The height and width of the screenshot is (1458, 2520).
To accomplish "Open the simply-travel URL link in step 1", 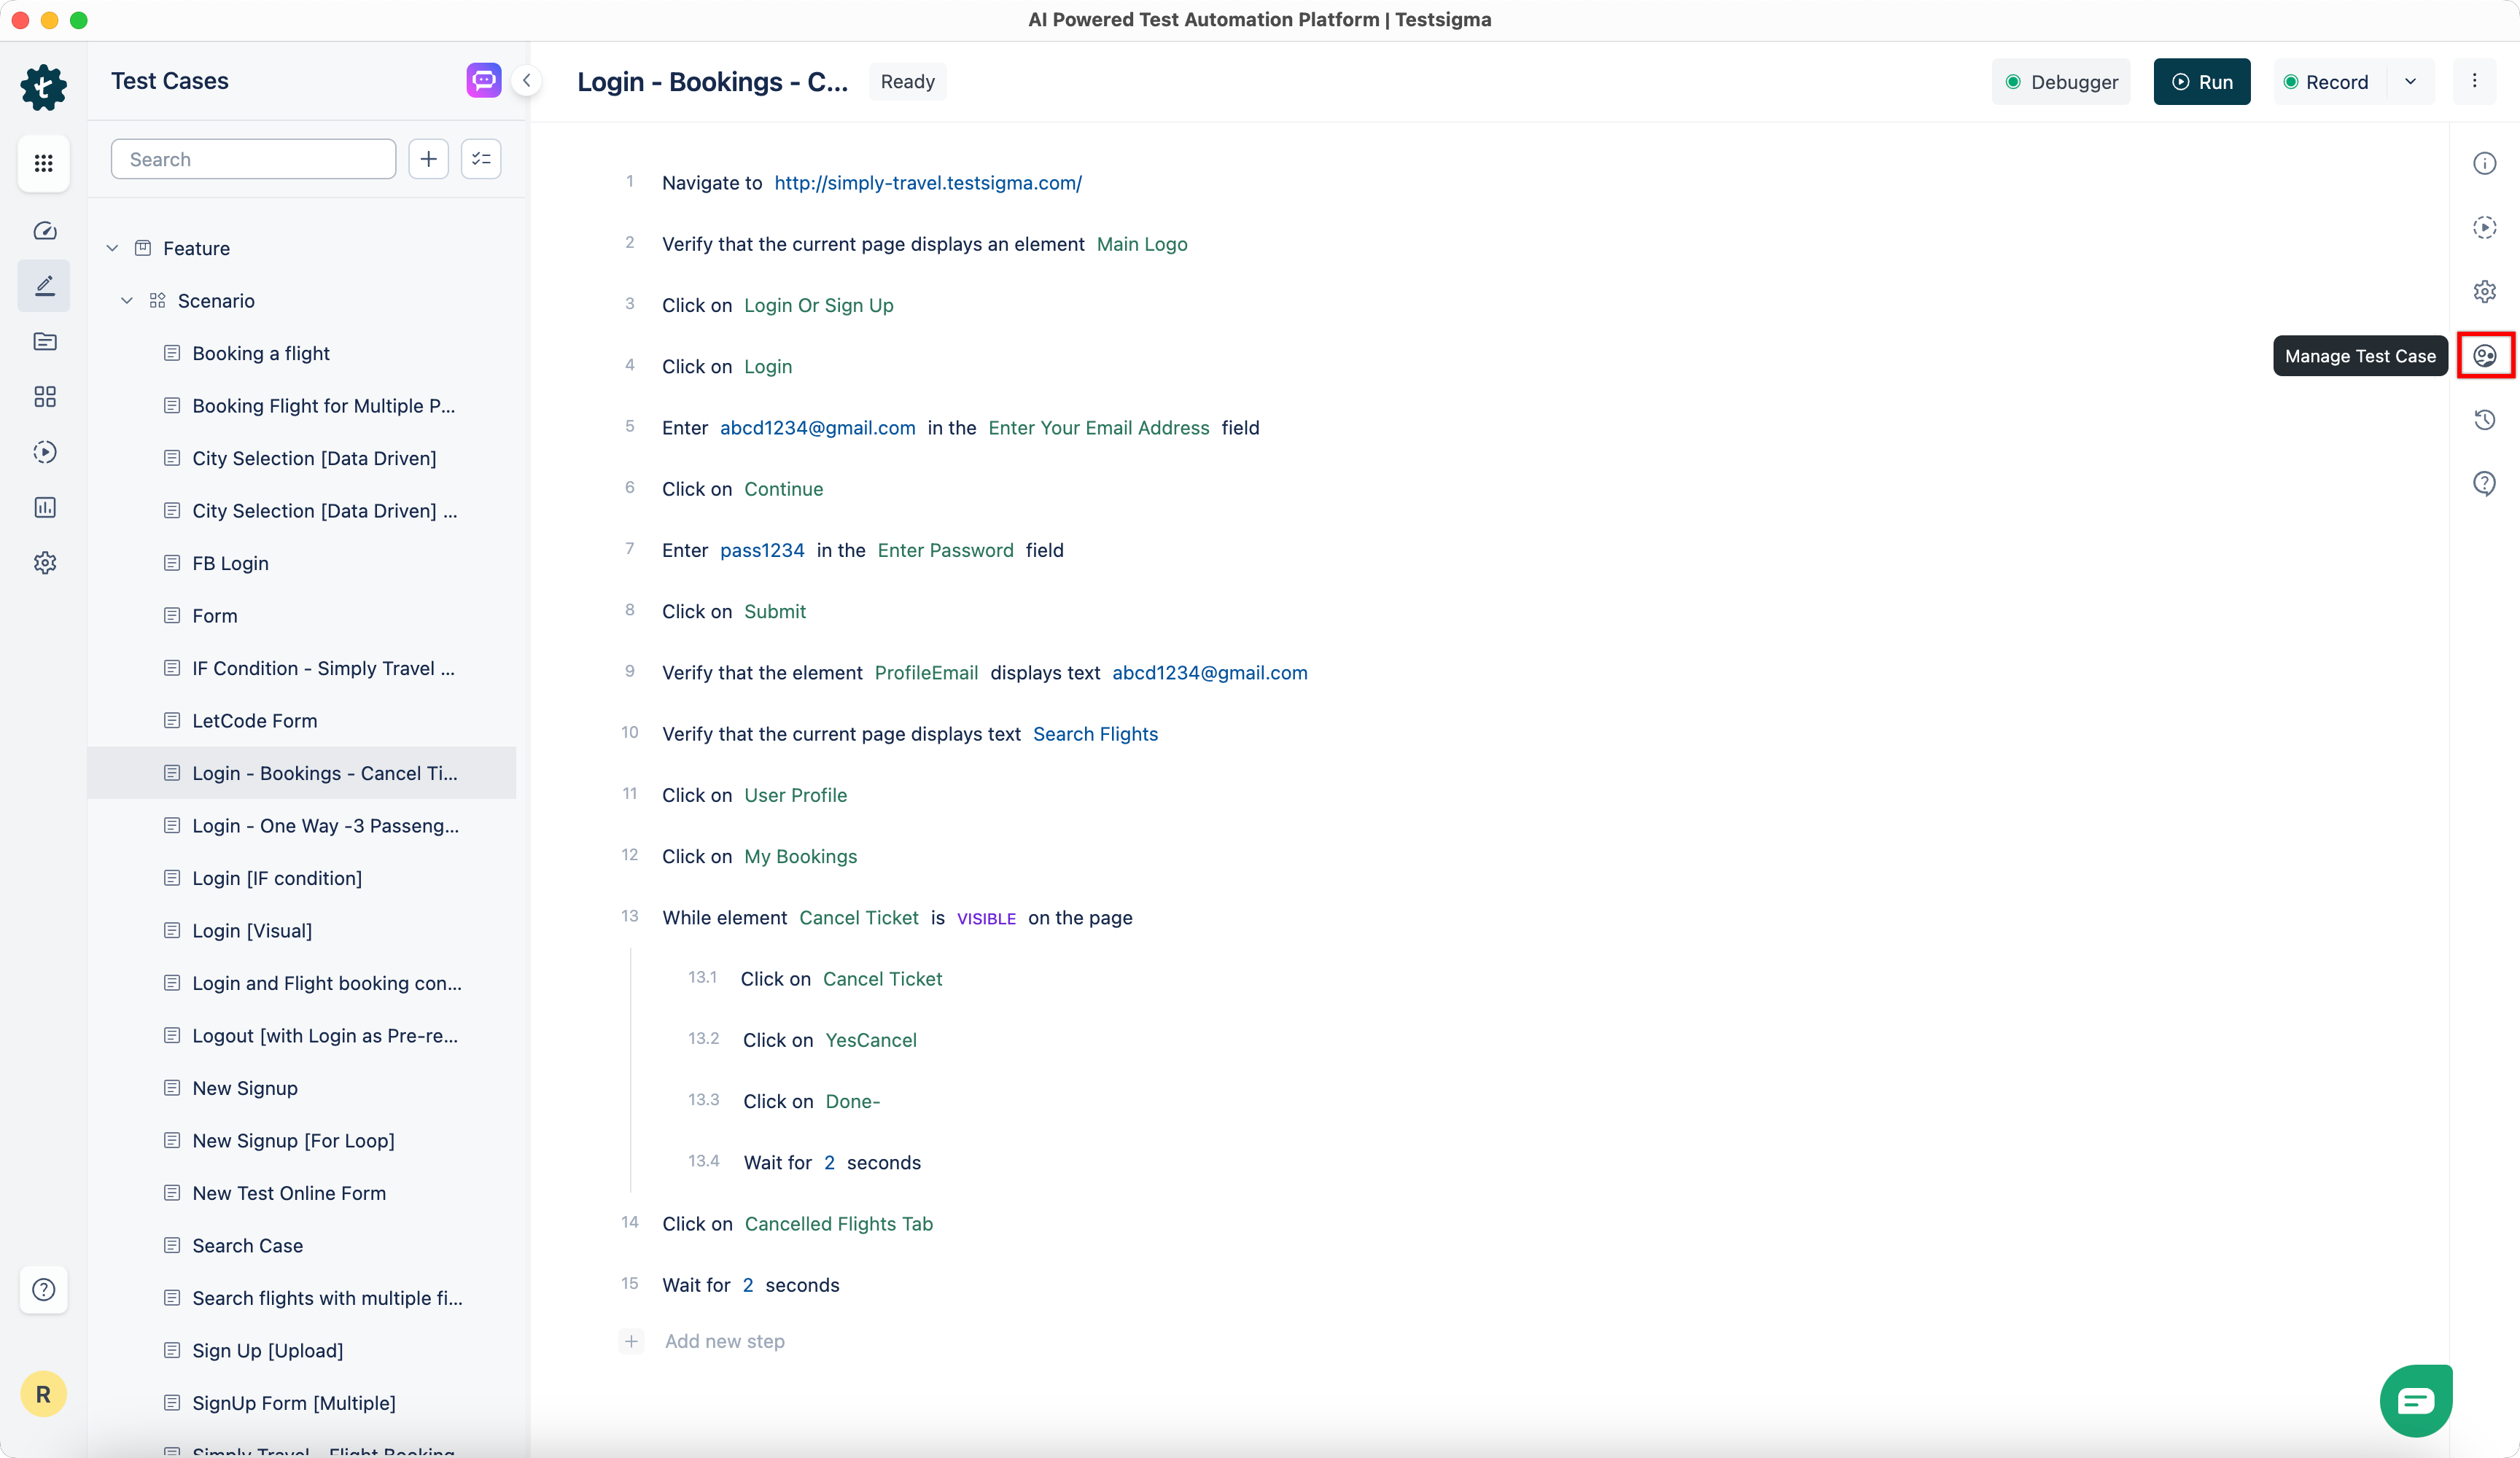I will click(927, 183).
